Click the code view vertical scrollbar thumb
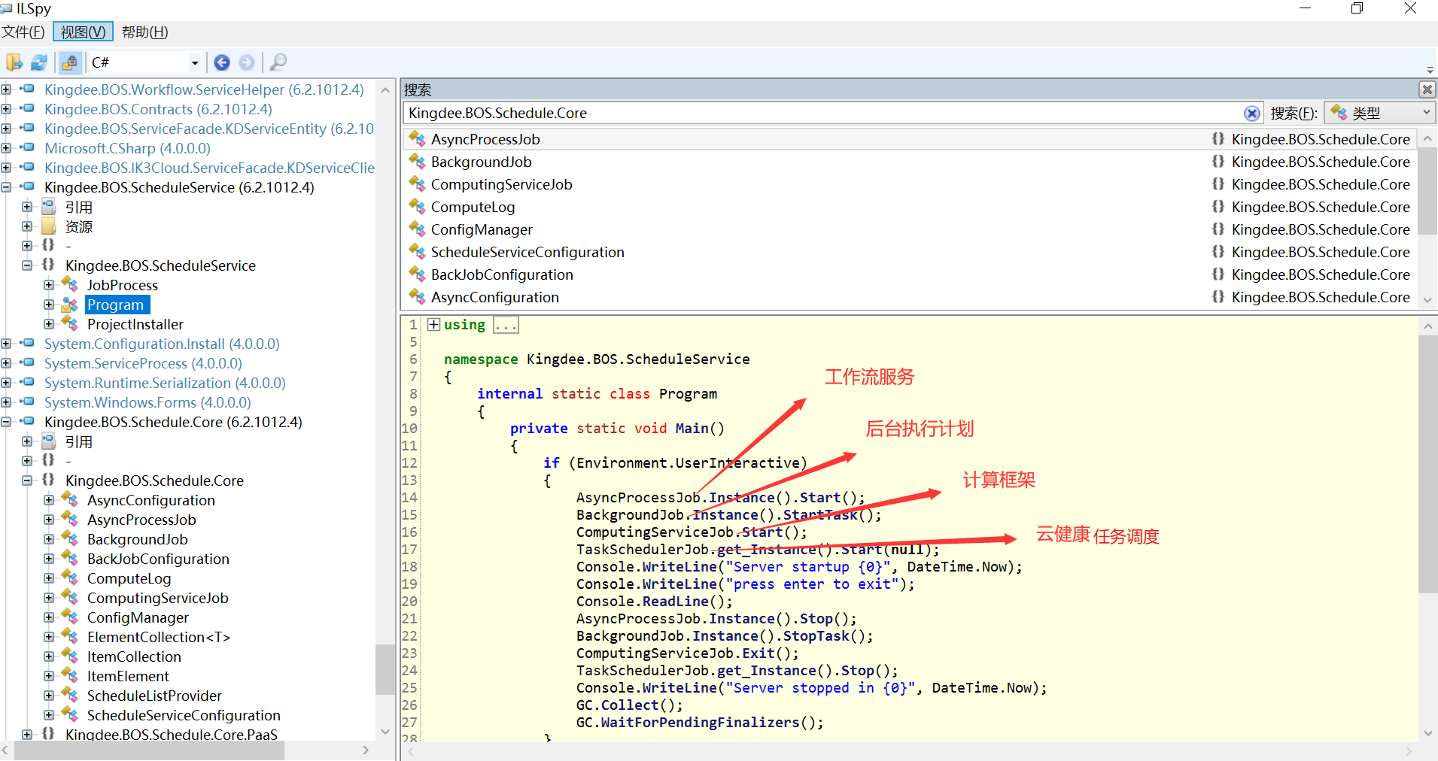Viewport: 1438px width, 761px height. coord(1427,465)
